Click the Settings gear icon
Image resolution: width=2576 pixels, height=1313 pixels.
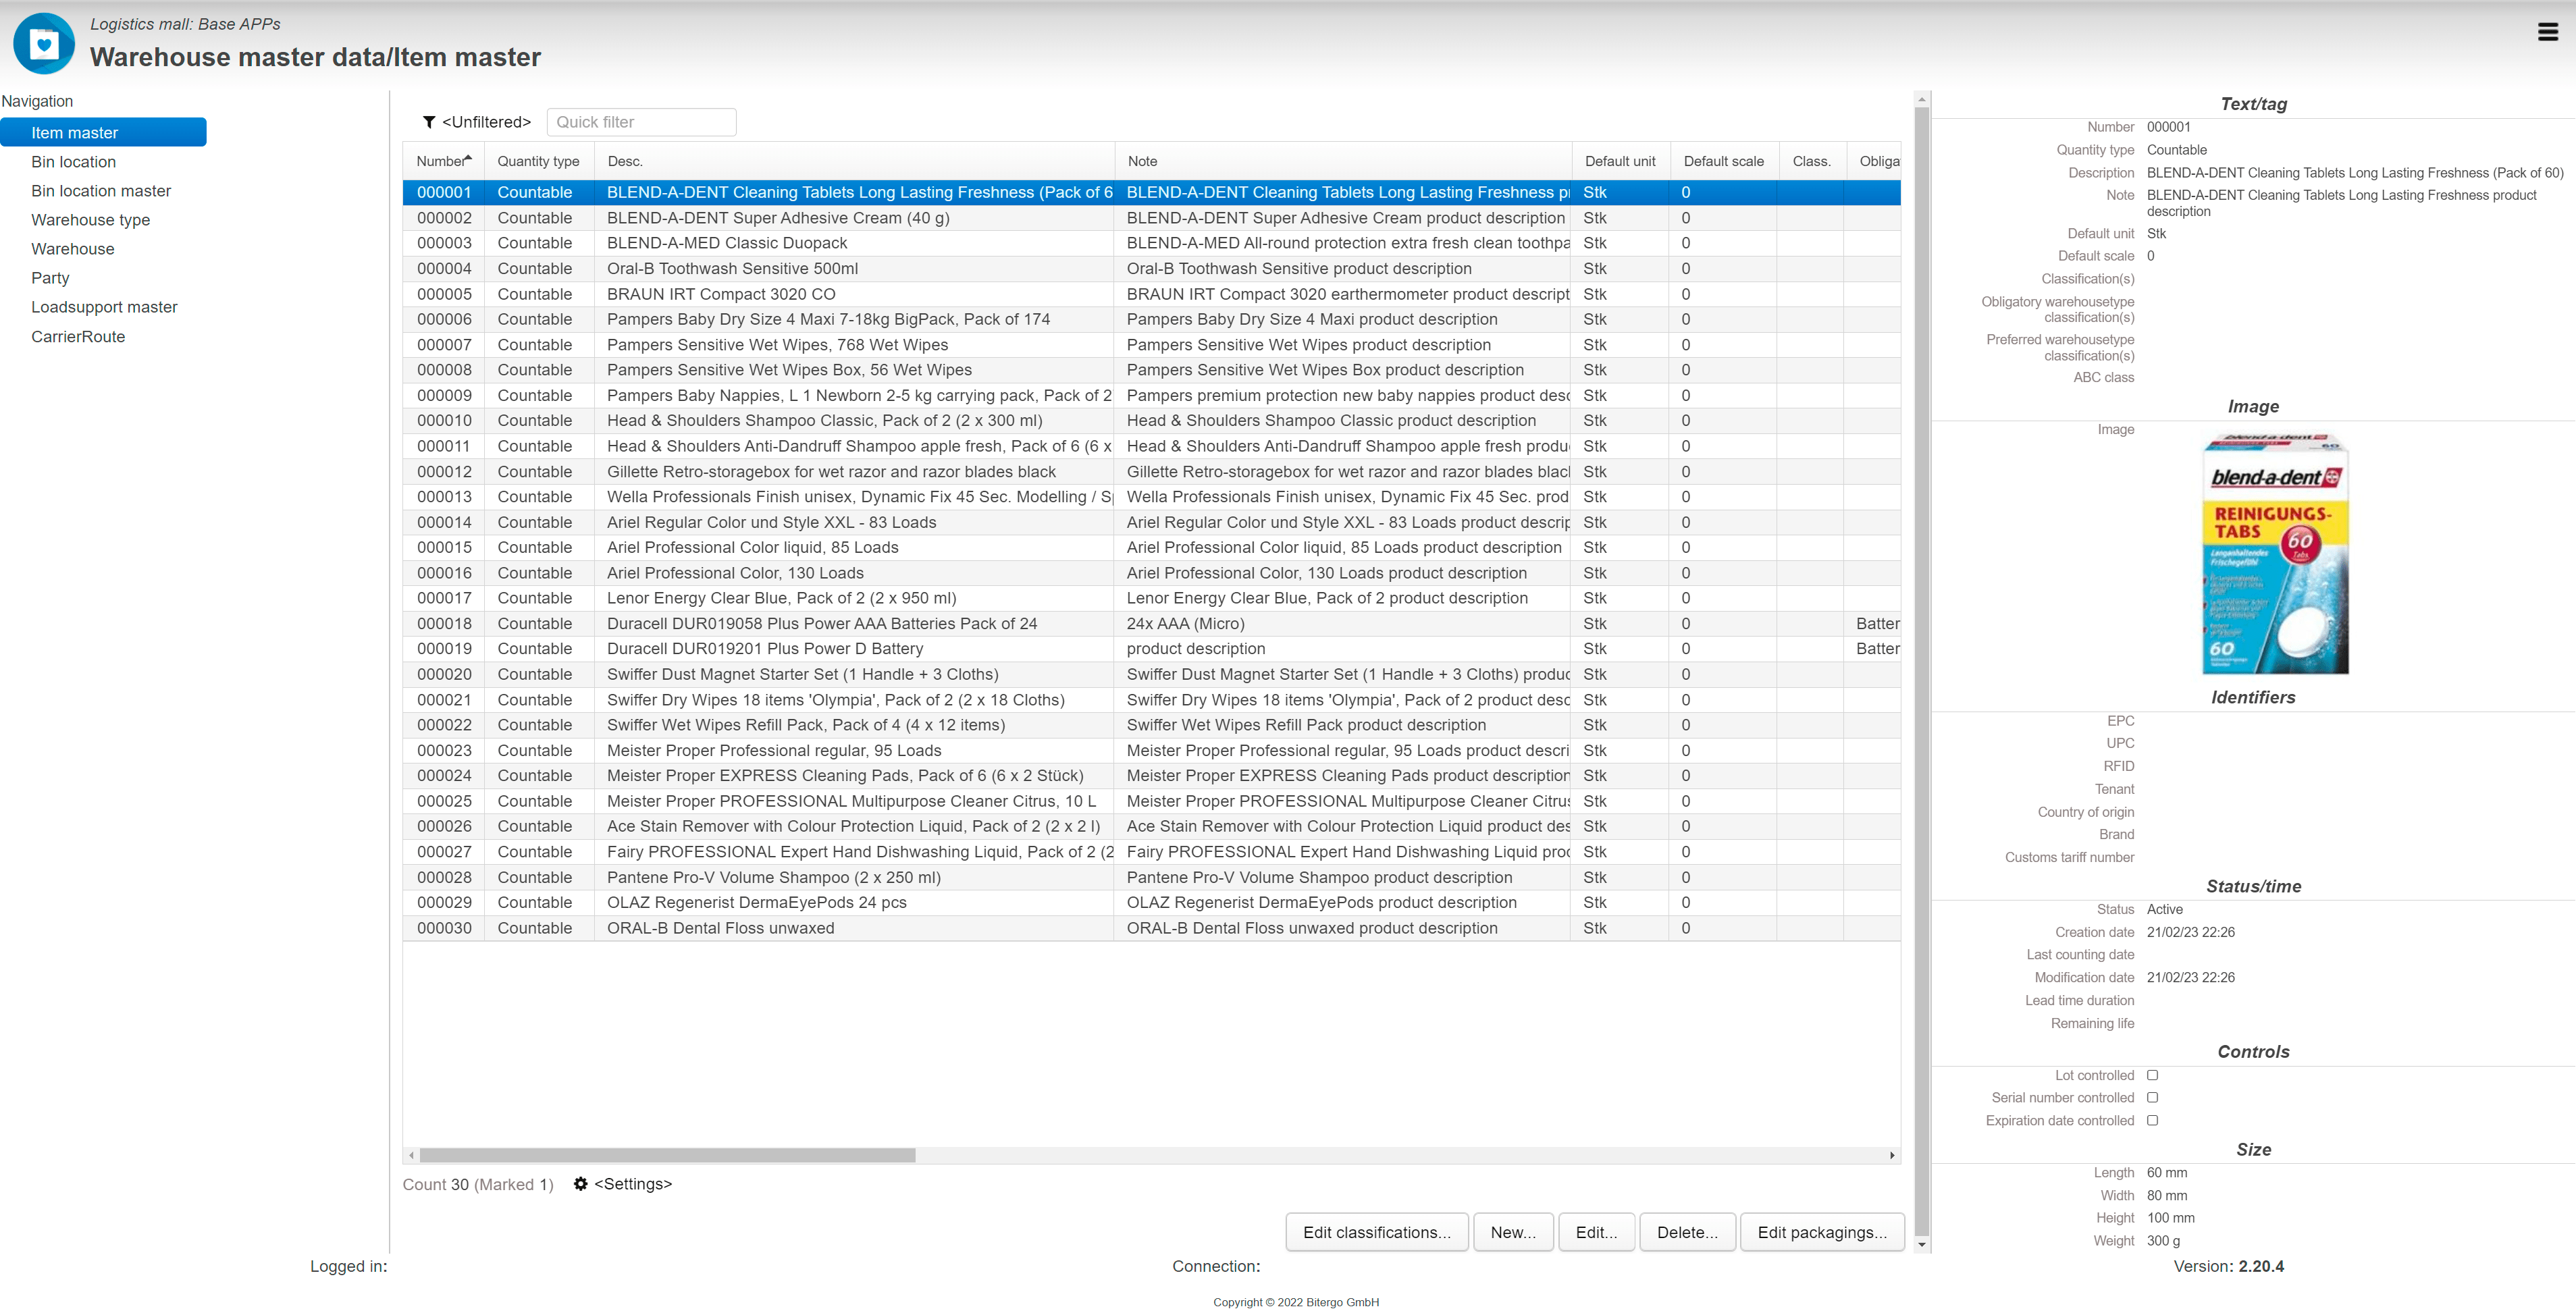tap(580, 1184)
